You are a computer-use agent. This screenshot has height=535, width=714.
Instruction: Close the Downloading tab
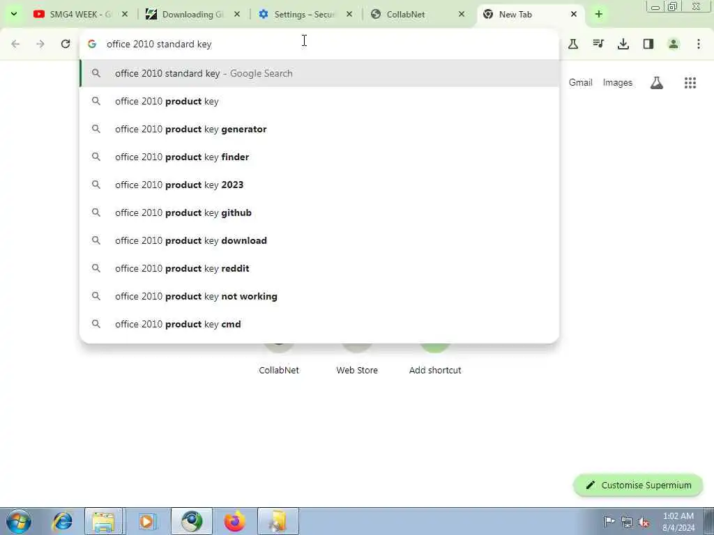[237, 14]
